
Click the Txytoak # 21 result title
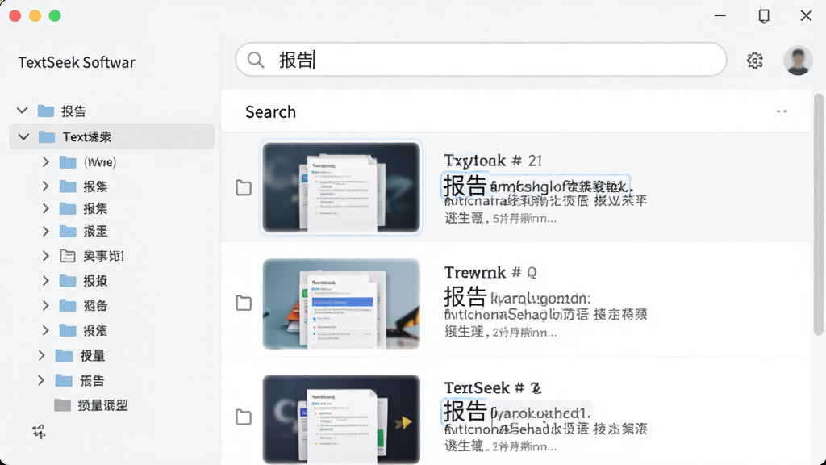click(493, 161)
